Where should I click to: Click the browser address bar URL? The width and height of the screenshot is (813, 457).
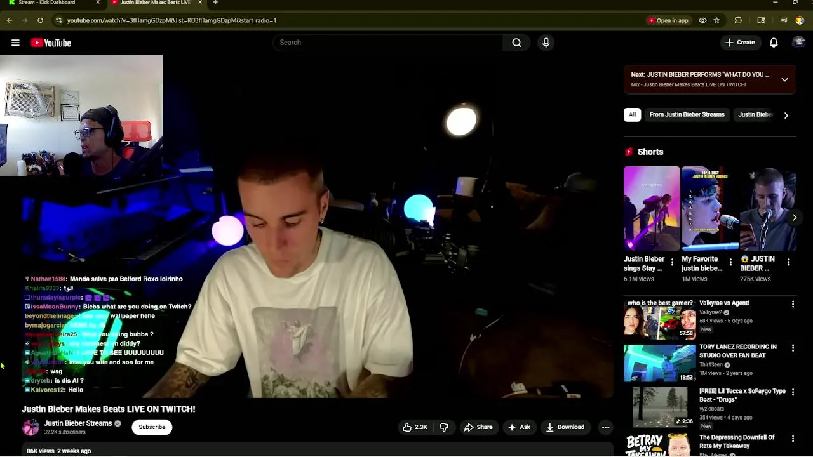pyautogui.click(x=171, y=20)
